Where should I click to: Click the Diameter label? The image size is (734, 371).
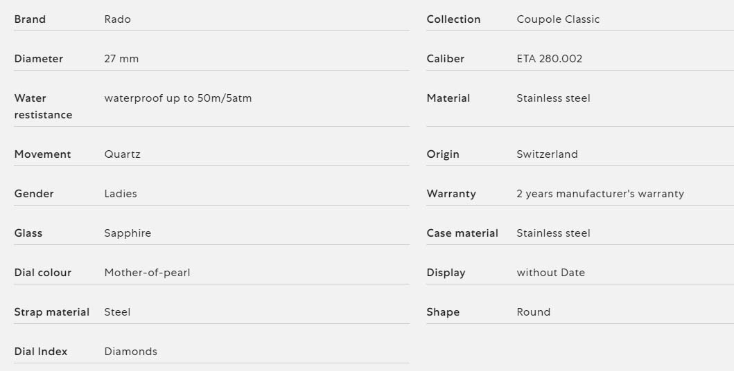[38, 59]
